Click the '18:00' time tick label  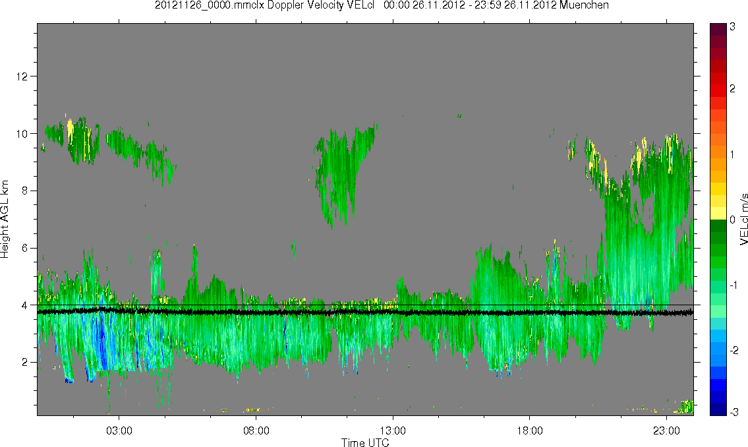coord(529,431)
